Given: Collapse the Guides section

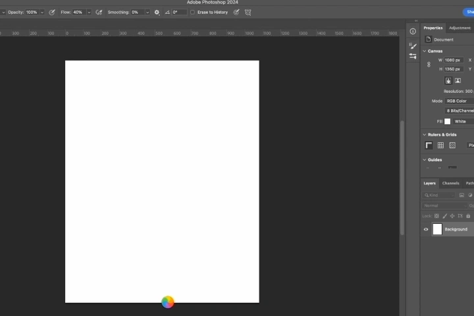Looking at the screenshot, I should (425, 160).
